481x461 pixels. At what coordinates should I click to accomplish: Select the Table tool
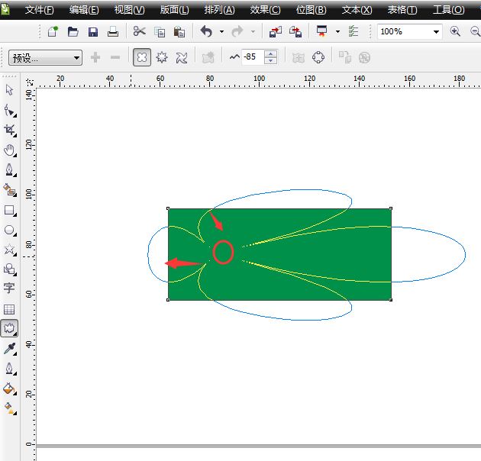click(9, 309)
